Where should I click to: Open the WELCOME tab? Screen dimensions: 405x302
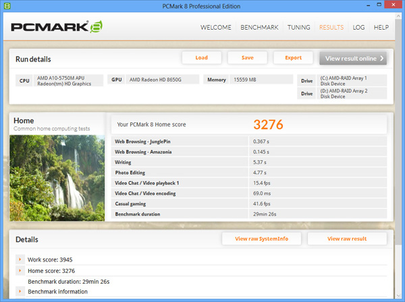tap(216, 28)
